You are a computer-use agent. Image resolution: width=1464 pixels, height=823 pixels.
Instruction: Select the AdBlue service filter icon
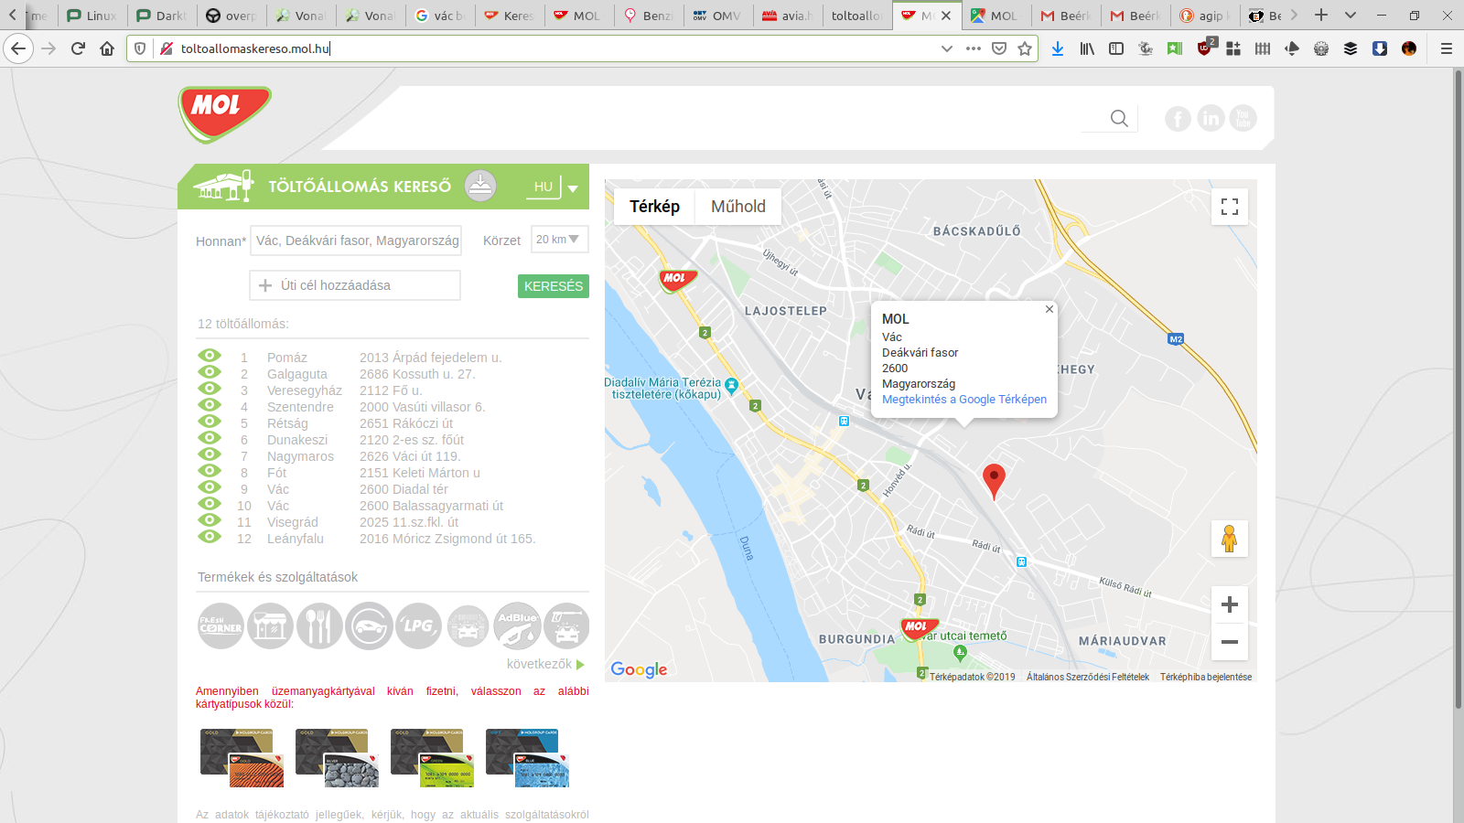pos(517,626)
